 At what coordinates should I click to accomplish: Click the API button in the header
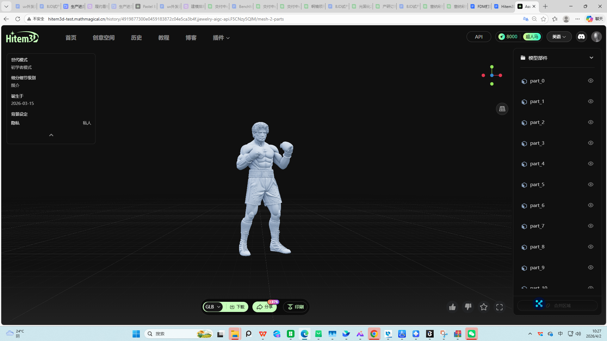pos(479,36)
